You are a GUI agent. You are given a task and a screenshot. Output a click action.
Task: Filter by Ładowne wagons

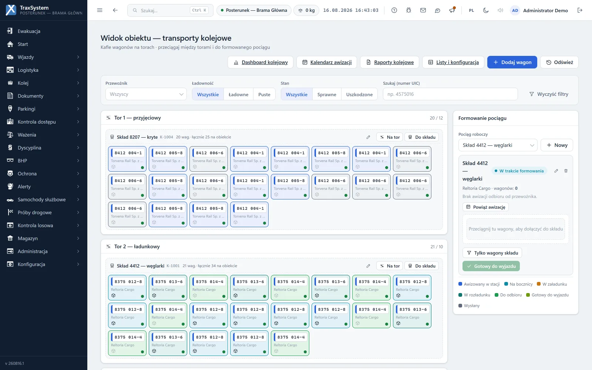(238, 94)
